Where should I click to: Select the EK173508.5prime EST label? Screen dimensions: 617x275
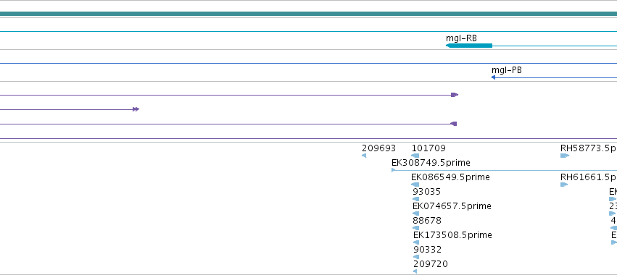[452, 235]
